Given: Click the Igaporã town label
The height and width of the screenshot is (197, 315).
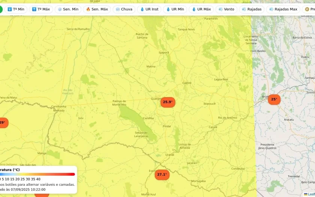Looking at the screenshot, I should [164, 53].
